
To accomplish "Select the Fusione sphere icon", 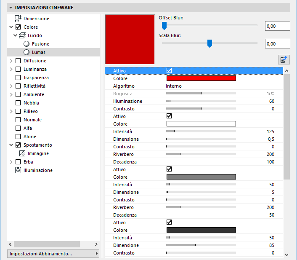I will click(27, 44).
